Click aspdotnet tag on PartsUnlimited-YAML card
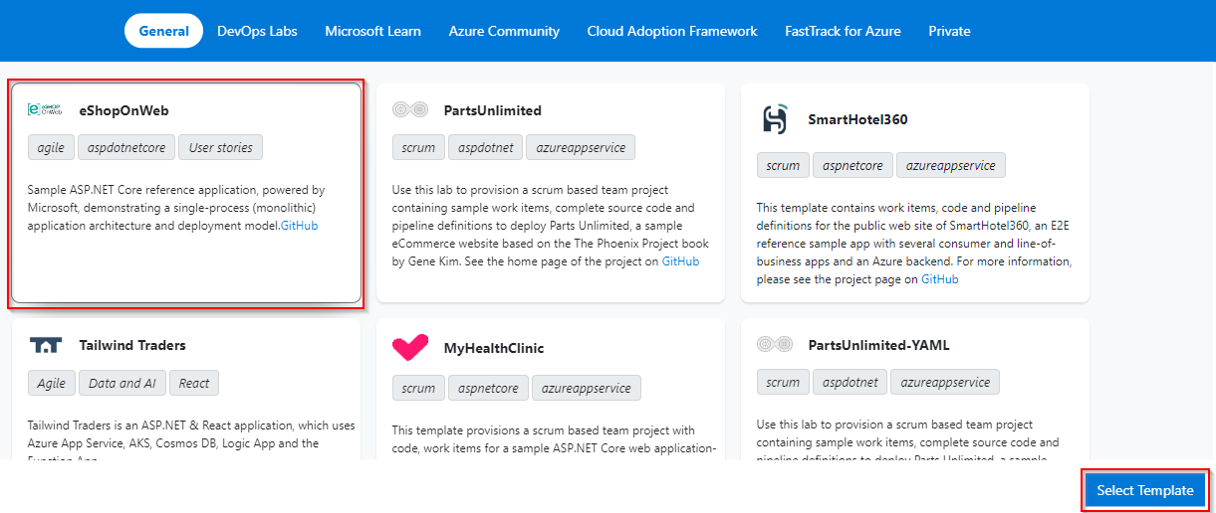 pos(850,382)
